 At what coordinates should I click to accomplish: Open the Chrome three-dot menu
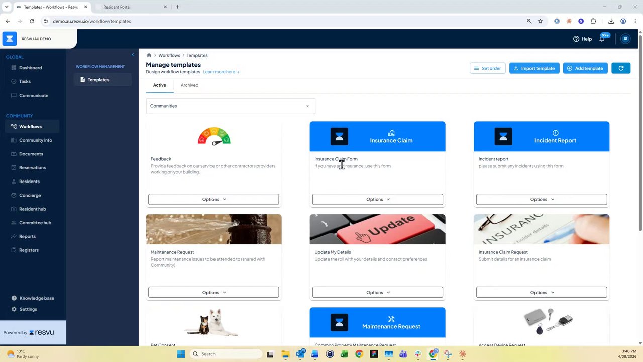[635, 21]
